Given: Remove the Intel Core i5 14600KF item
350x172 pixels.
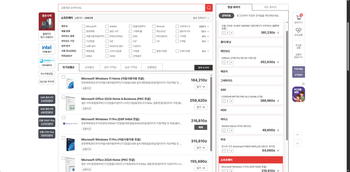Looking at the screenshot, I should pyautogui.click(x=278, y=33).
